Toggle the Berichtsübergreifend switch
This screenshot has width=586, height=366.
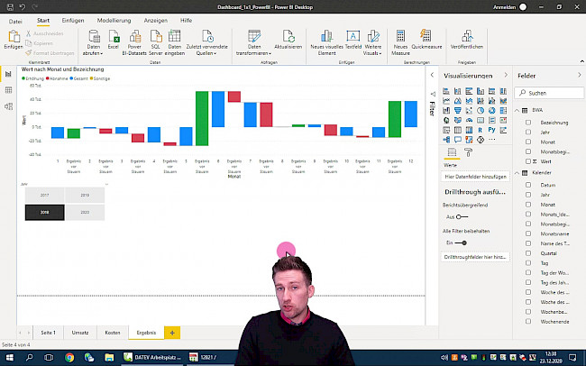coord(462,216)
